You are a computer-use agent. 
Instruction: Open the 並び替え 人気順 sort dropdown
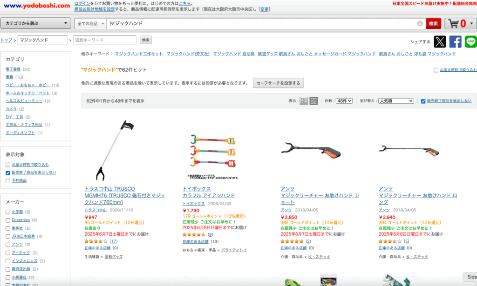(396, 101)
